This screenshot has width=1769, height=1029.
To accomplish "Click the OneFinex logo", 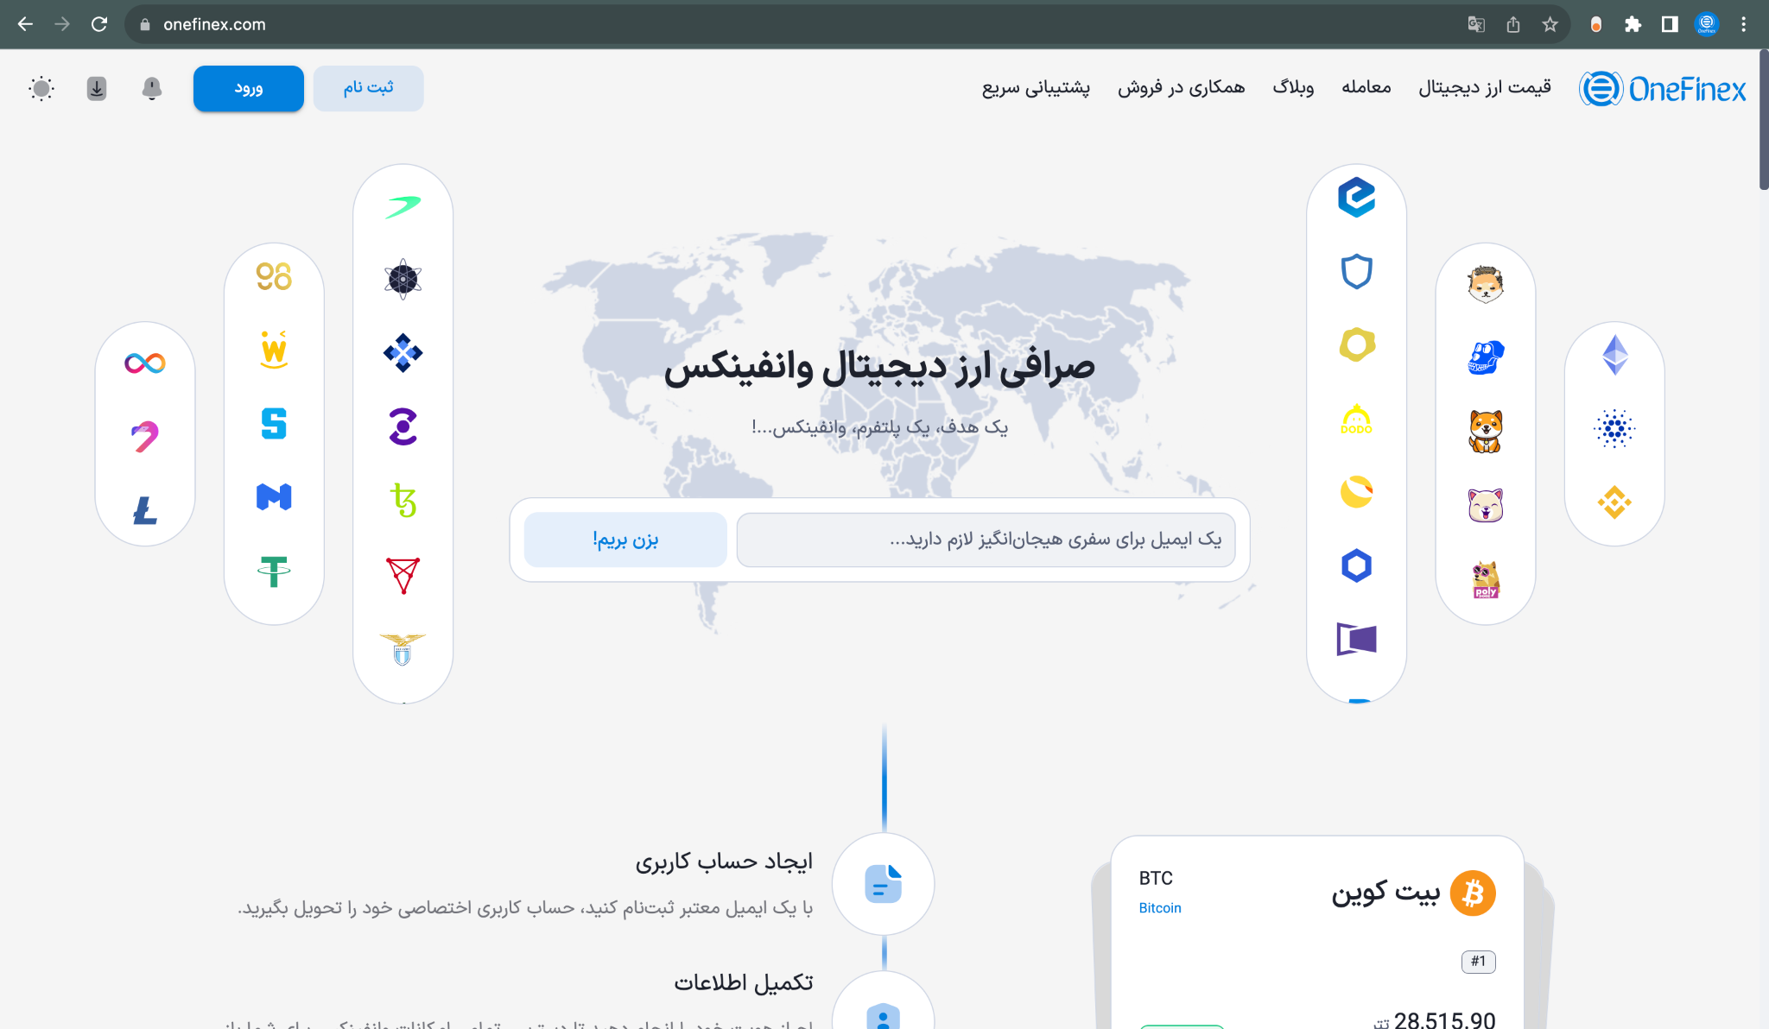I will tap(1663, 88).
